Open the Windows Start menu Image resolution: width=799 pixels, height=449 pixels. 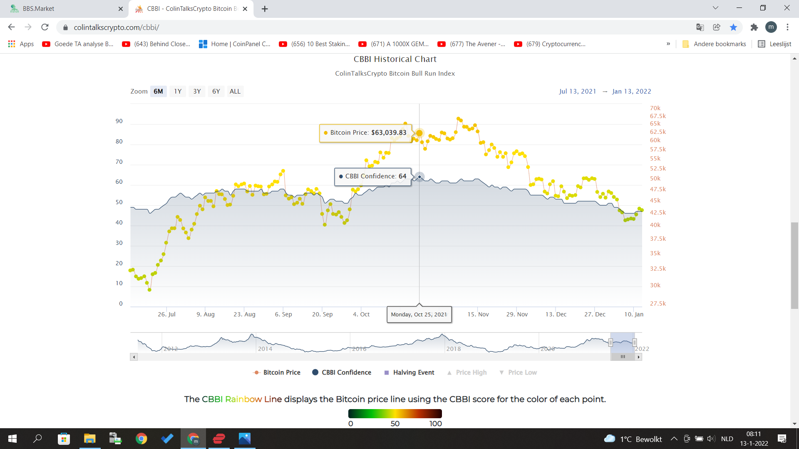pos(12,439)
